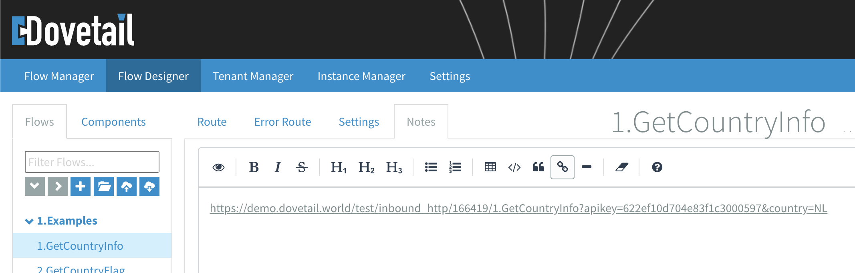Insert a table in the notes
The height and width of the screenshot is (273, 855).
coord(490,167)
